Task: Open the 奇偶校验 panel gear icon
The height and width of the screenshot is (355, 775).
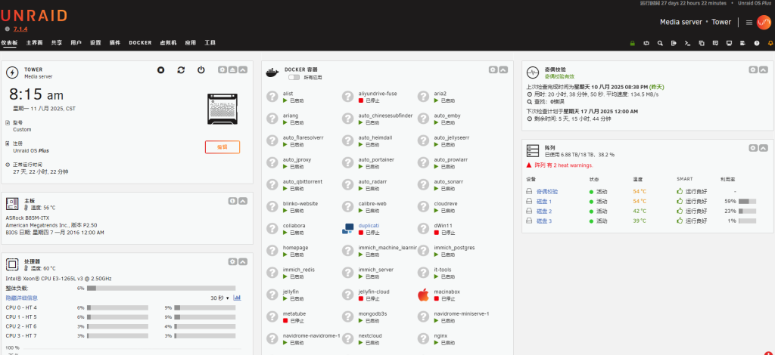Action: coord(753,70)
